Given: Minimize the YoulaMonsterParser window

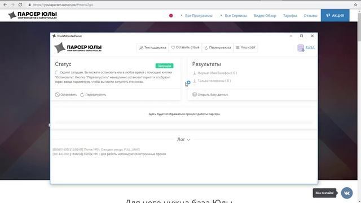Looking at the screenshot, I should (x=291, y=36).
